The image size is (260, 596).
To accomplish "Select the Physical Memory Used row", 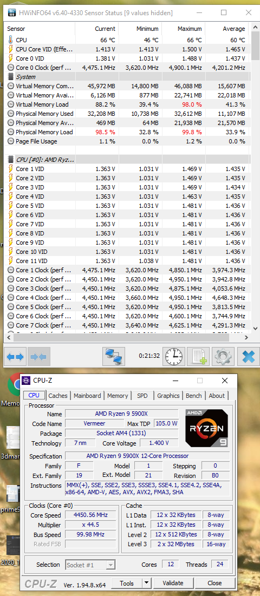I will pyautogui.click(x=127, y=114).
